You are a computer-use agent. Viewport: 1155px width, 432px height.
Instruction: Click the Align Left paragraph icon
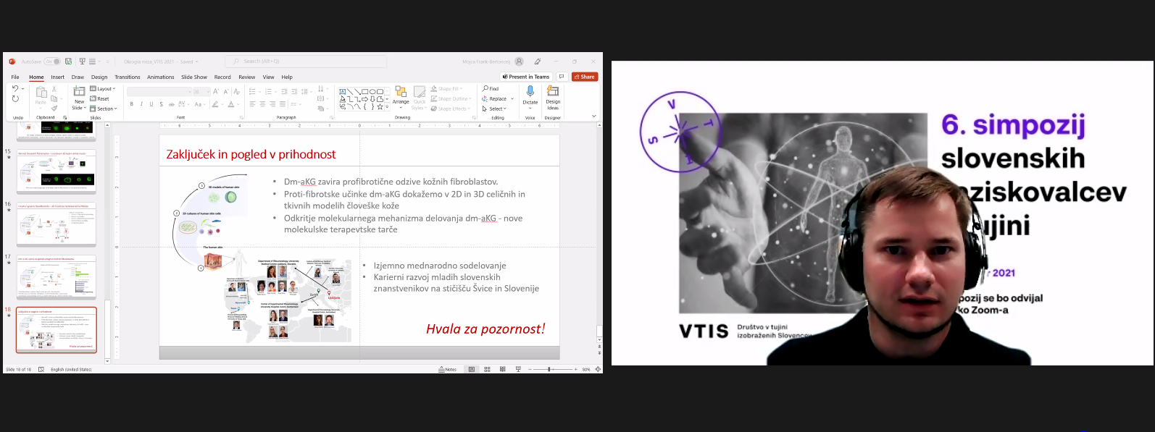click(x=253, y=104)
